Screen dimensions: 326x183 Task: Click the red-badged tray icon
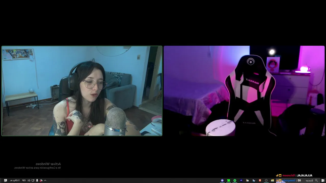41,180
